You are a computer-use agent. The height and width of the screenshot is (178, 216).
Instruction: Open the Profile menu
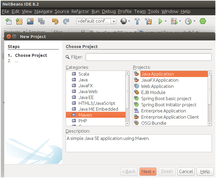pos(125,11)
